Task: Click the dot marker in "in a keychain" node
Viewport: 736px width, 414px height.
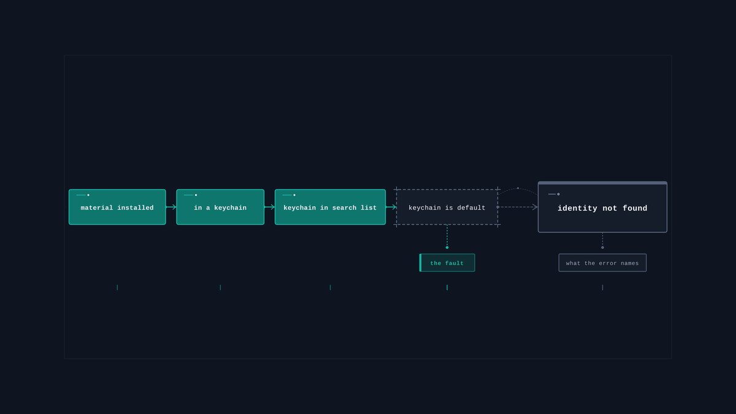Action: tap(196, 195)
